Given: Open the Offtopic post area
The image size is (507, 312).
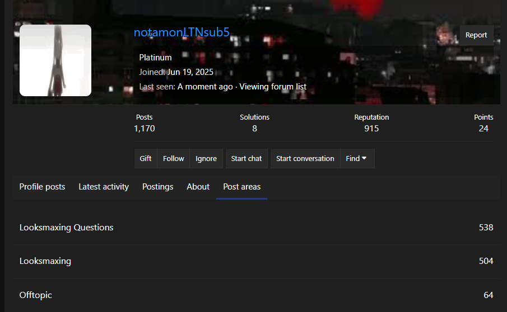Looking at the screenshot, I should pyautogui.click(x=257, y=295).
